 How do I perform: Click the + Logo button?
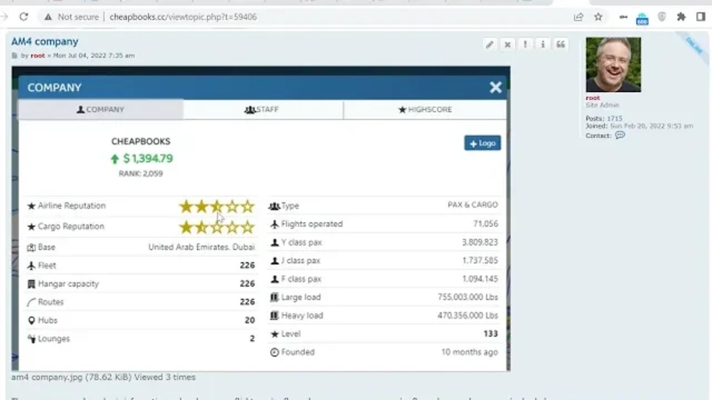pyautogui.click(x=482, y=143)
